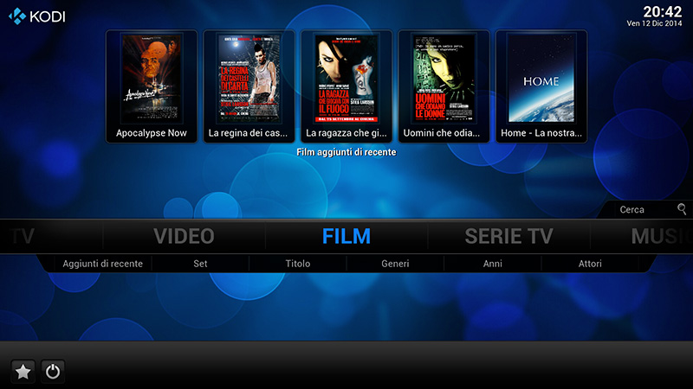Select La ragazza che giocava con il fuoco
Image resolution: width=693 pixels, height=389 pixels.
pyautogui.click(x=346, y=86)
